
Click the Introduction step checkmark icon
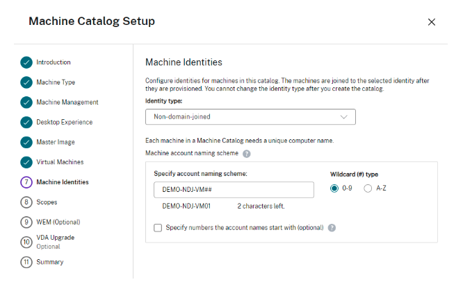coord(26,62)
